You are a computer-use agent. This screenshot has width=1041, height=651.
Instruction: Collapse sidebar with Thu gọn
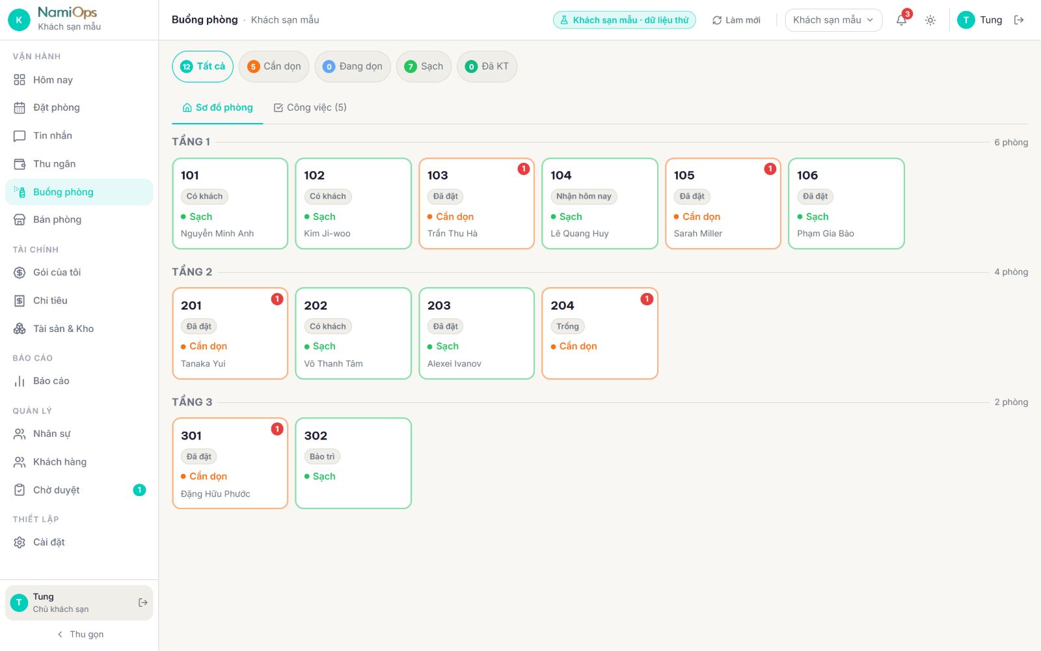tap(79, 634)
